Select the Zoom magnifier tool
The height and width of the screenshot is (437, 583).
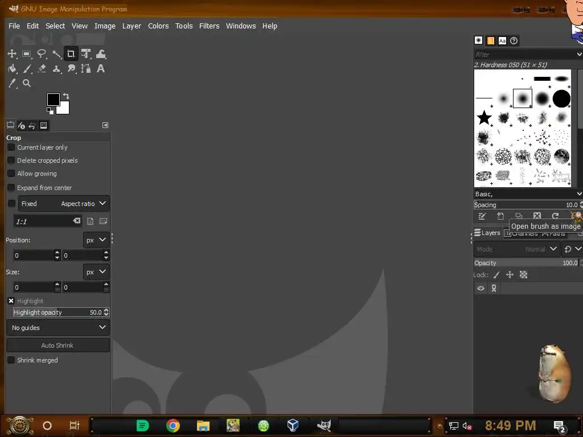[26, 83]
